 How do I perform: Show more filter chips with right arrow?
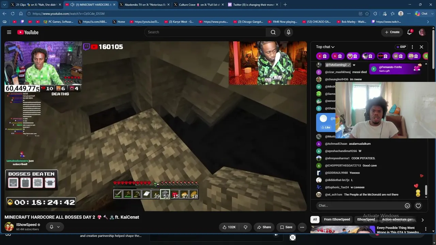(x=422, y=220)
